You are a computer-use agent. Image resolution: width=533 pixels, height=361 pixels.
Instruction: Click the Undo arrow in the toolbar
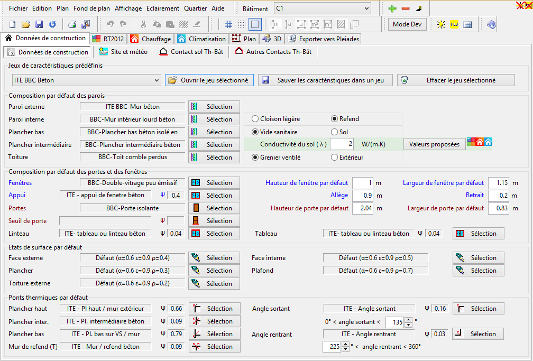[111, 24]
